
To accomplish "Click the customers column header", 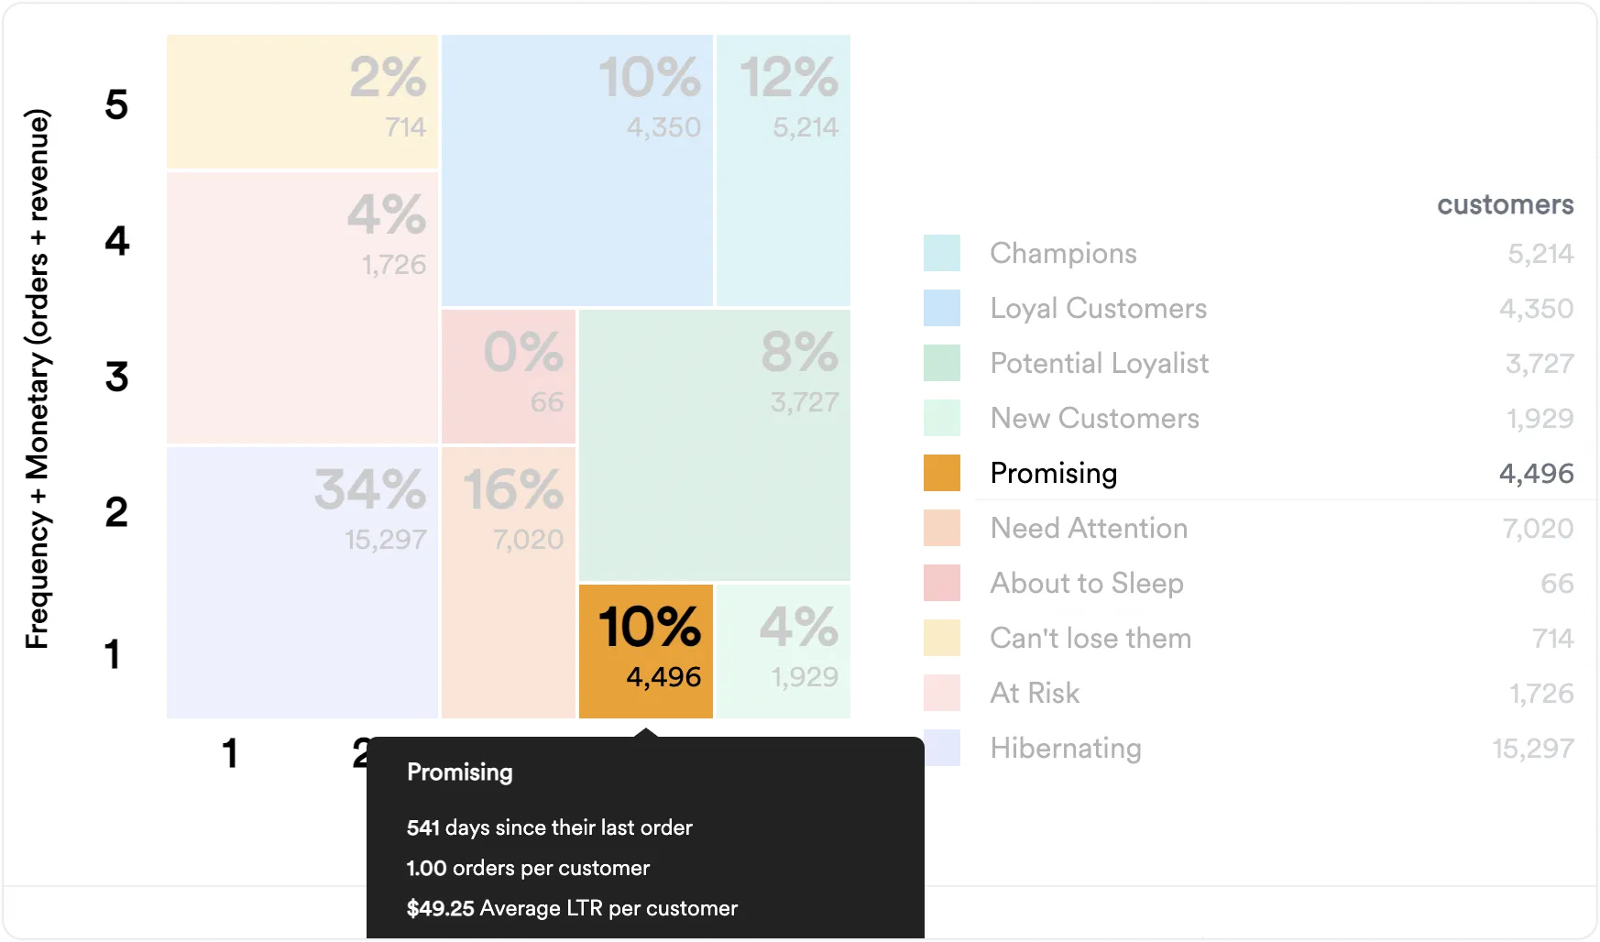I will point(1505,204).
